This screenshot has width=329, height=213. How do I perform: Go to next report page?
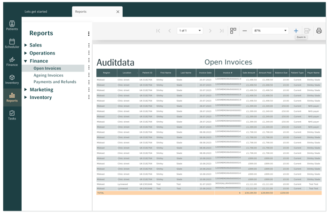tap(210, 31)
